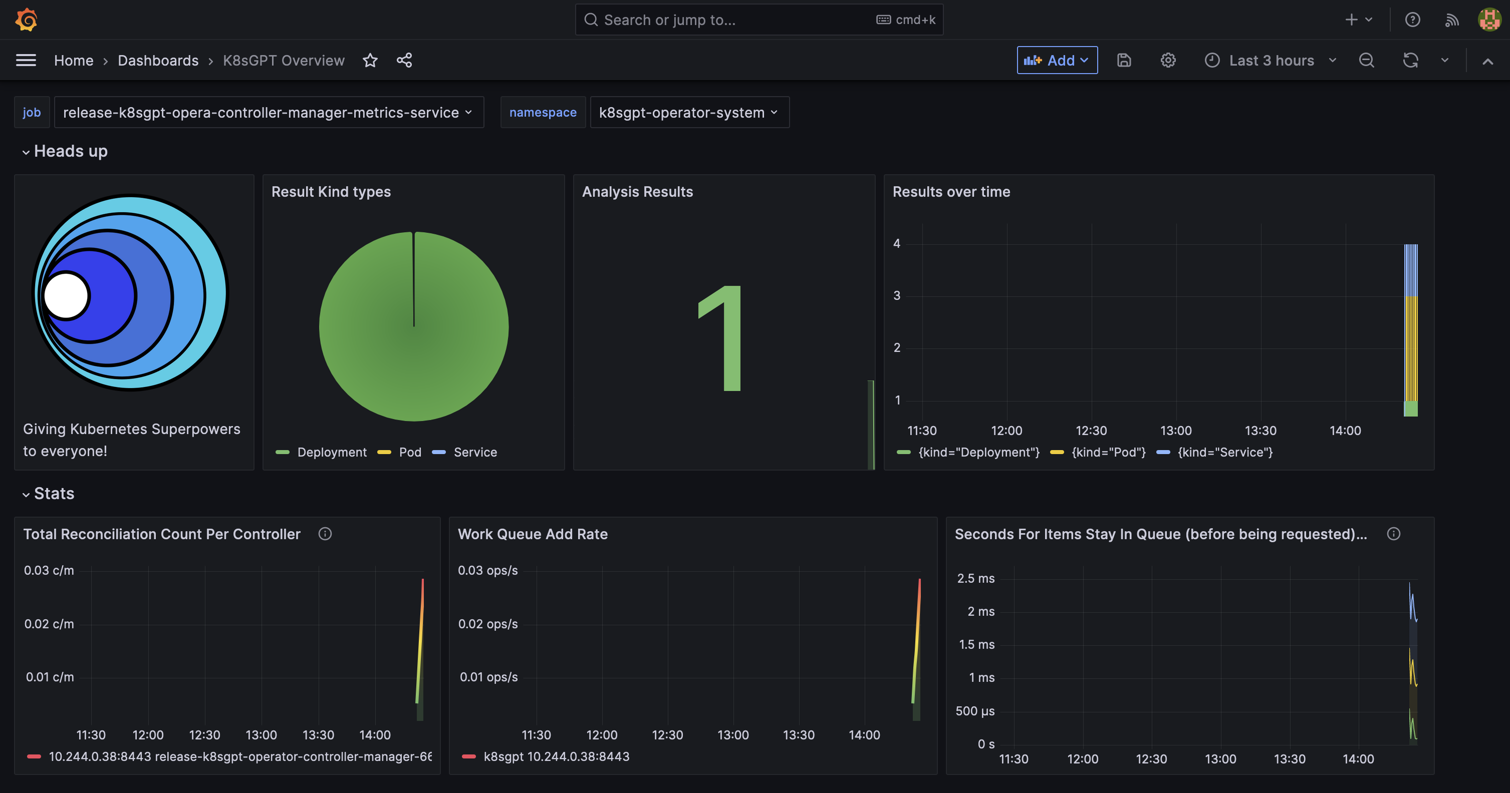This screenshot has width=1510, height=793.
Task: Toggle Deployment series in Result Kind legend
Action: tap(331, 452)
